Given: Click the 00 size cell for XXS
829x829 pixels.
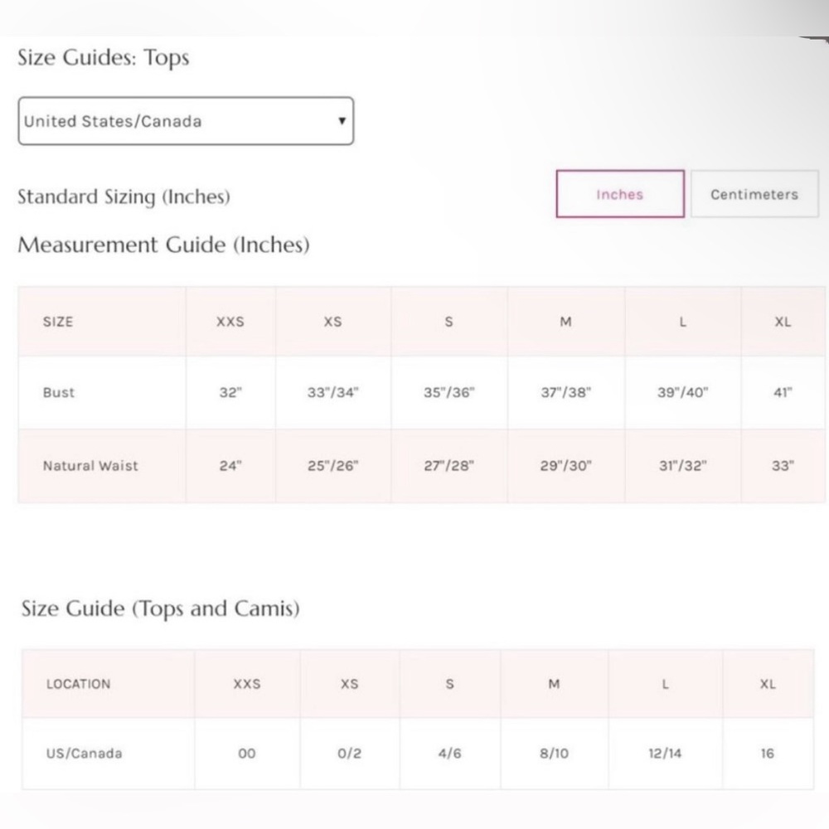Looking at the screenshot, I should click(246, 754).
